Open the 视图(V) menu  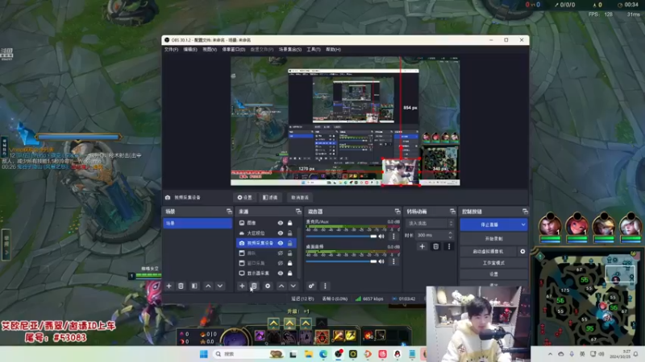(x=210, y=49)
